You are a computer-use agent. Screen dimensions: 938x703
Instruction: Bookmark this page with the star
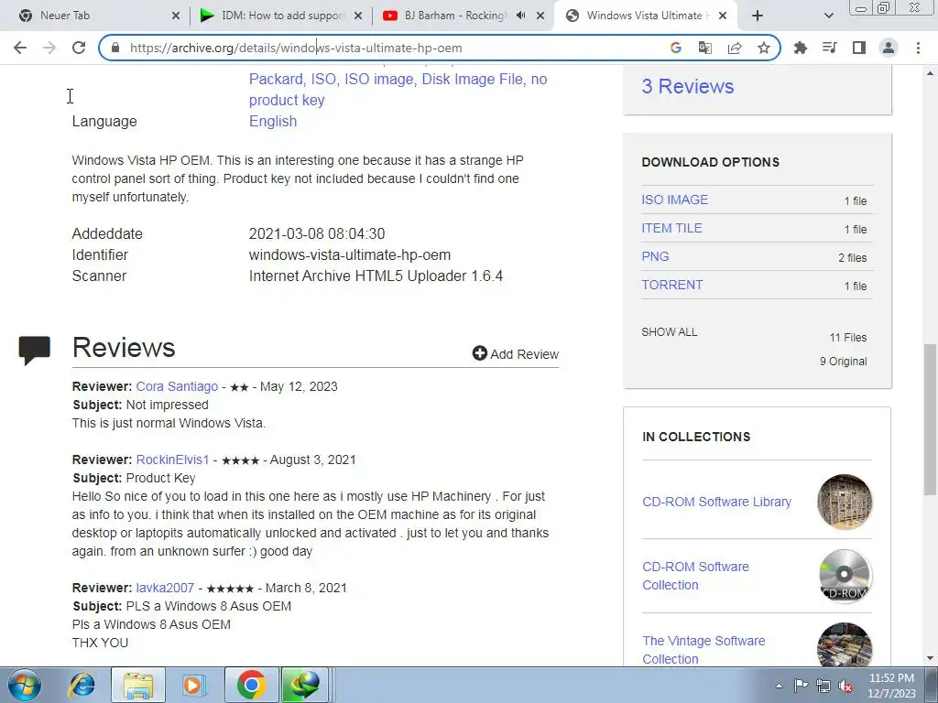pyautogui.click(x=763, y=48)
